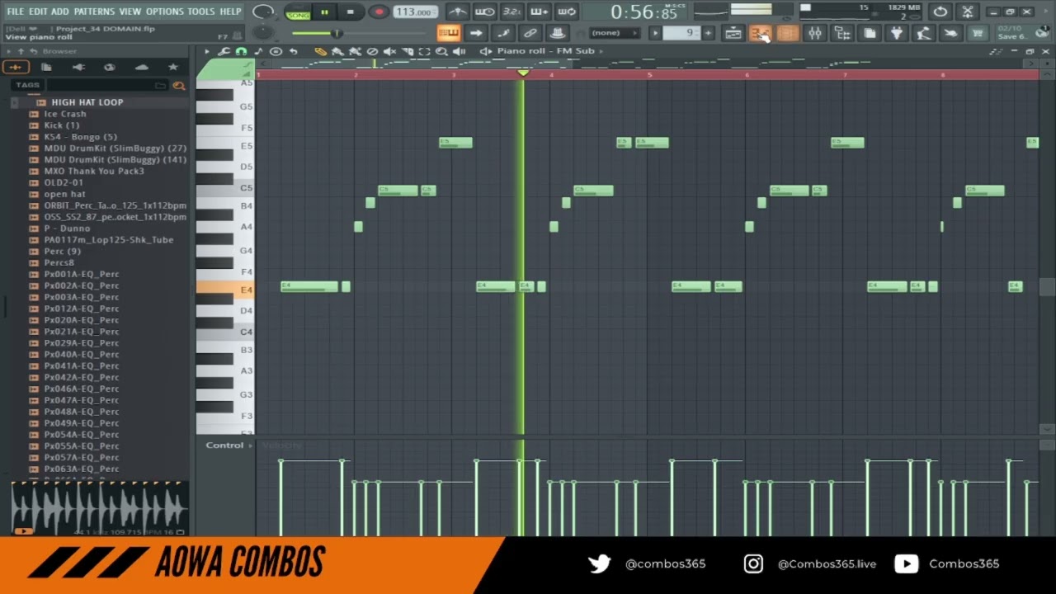Click the TAGS button in browser
The width and height of the screenshot is (1056, 594).
click(27, 85)
